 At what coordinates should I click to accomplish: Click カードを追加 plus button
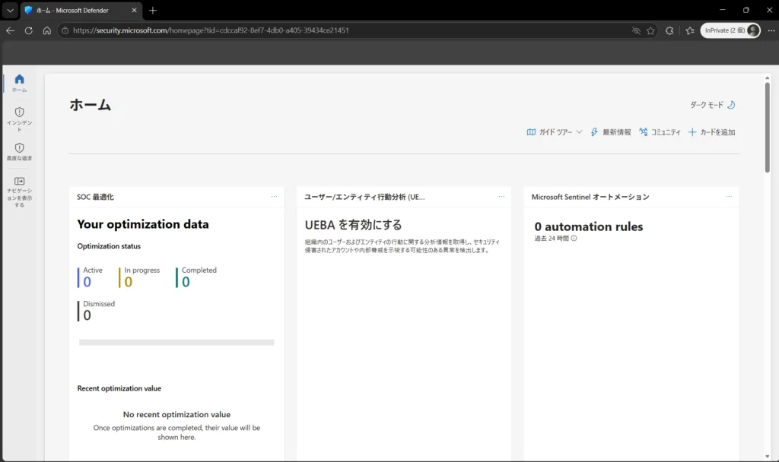pos(711,132)
